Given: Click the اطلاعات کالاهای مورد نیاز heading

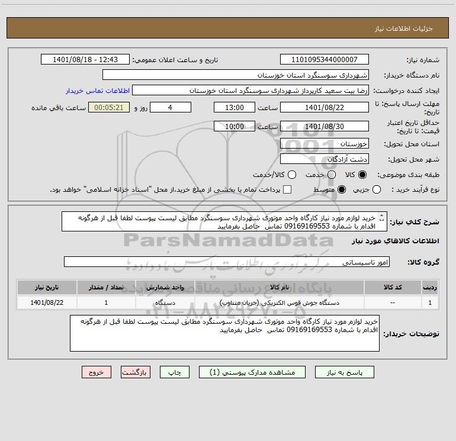Looking at the screenshot, I should click(396, 241).
